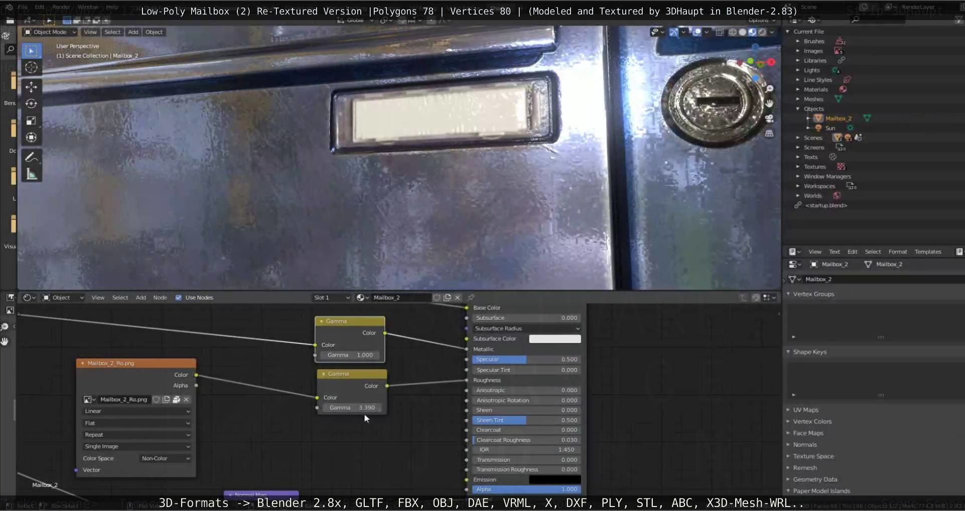Image resolution: width=965 pixels, height=511 pixels.
Task: Enable solid viewport shading
Action: click(743, 32)
